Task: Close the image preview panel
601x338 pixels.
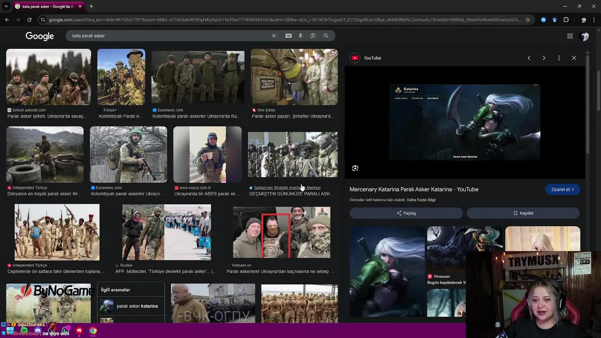Action: click(574, 58)
